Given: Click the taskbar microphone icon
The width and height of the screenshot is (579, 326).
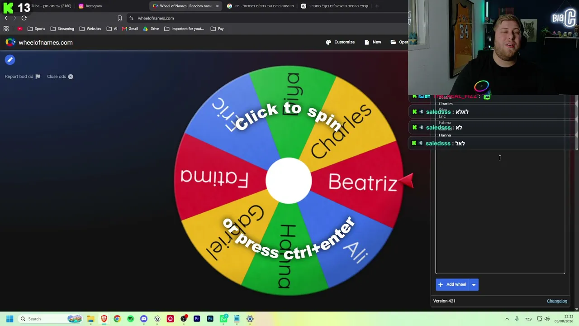Looking at the screenshot, I should (517, 319).
